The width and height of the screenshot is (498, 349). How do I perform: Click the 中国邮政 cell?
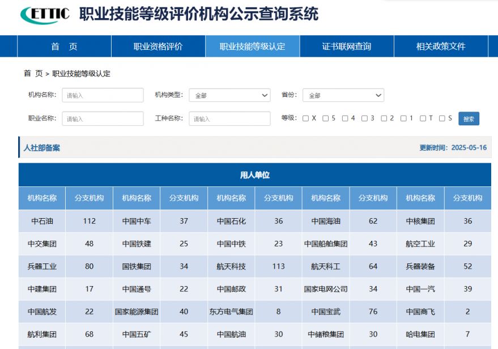point(231,289)
